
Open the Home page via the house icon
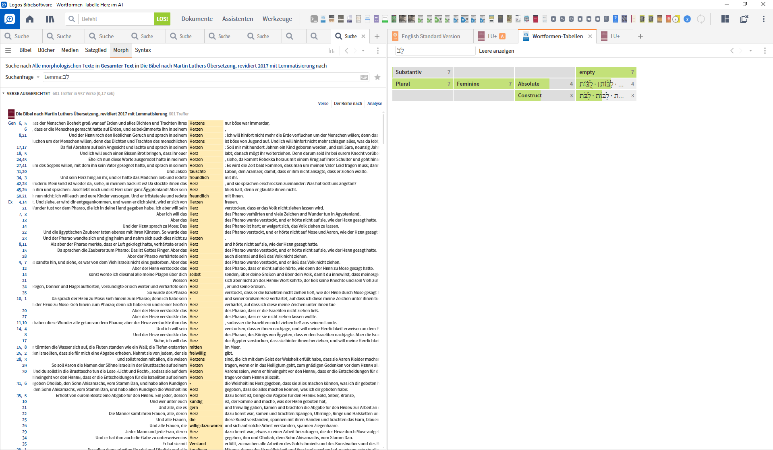coord(30,19)
